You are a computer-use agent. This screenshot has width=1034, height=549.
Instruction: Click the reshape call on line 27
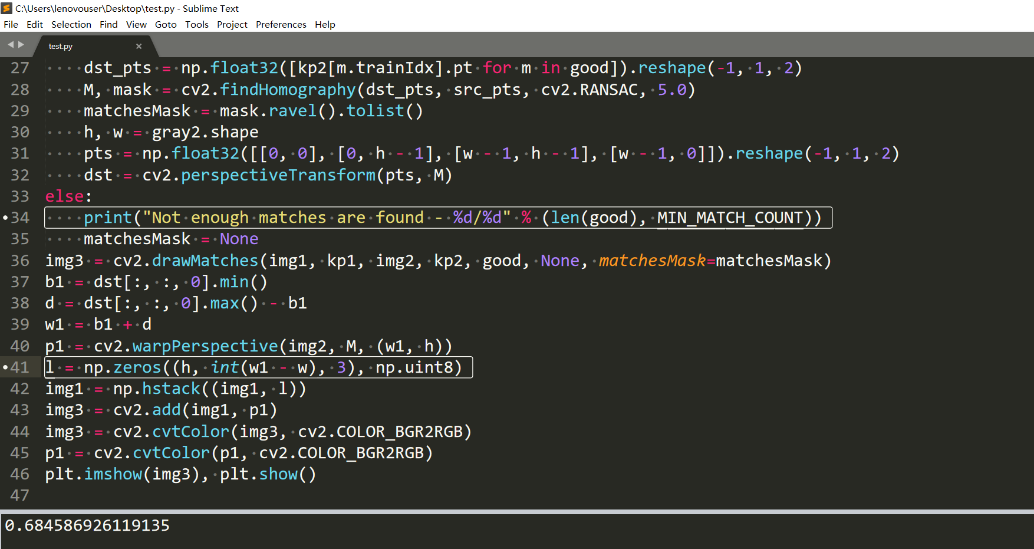click(x=672, y=68)
